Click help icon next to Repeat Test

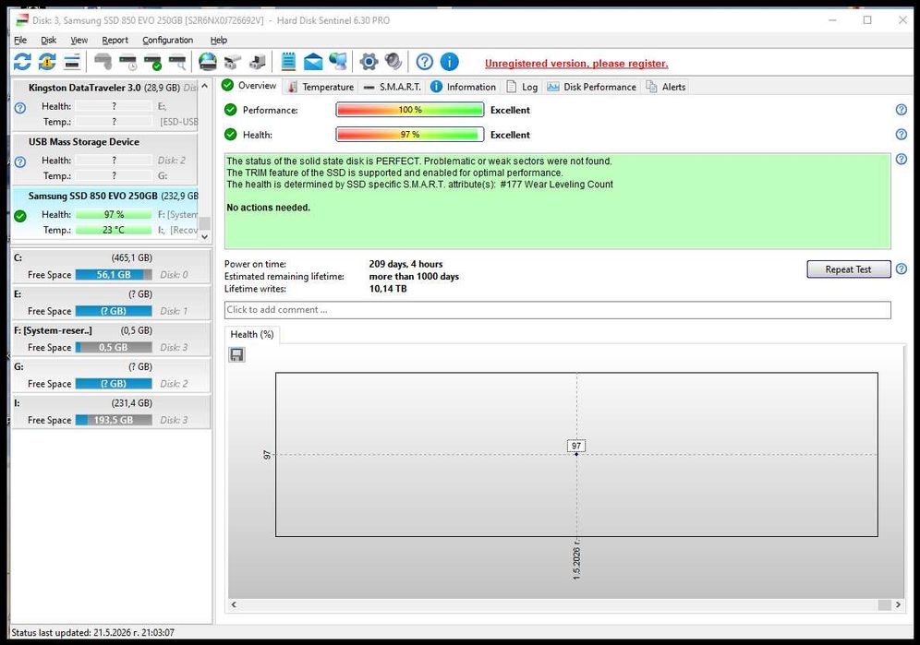902,269
